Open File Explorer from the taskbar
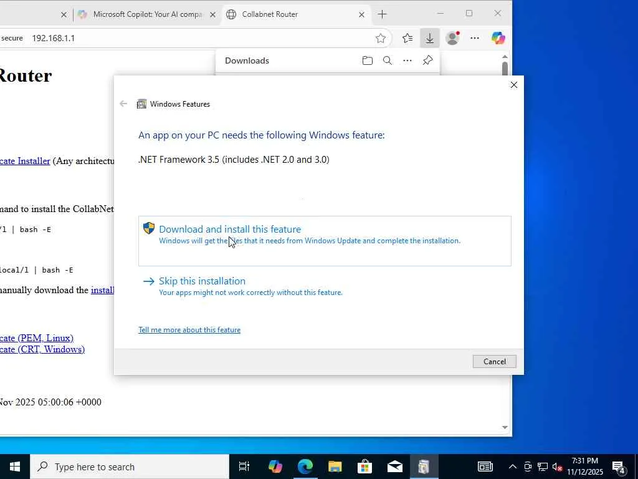 click(335, 467)
